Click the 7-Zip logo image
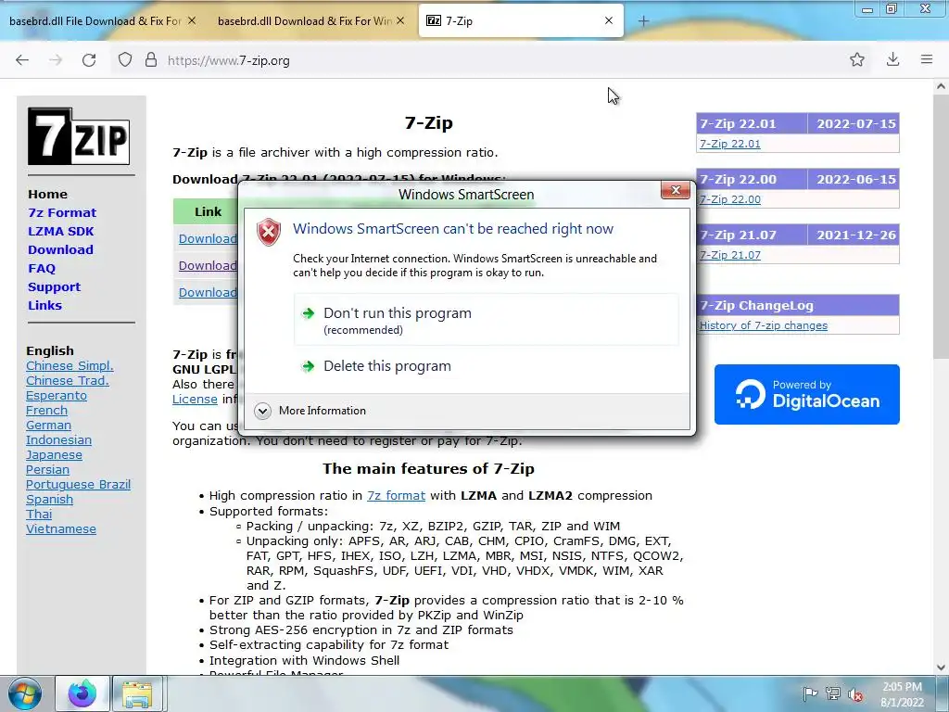949x712 pixels. 79,136
